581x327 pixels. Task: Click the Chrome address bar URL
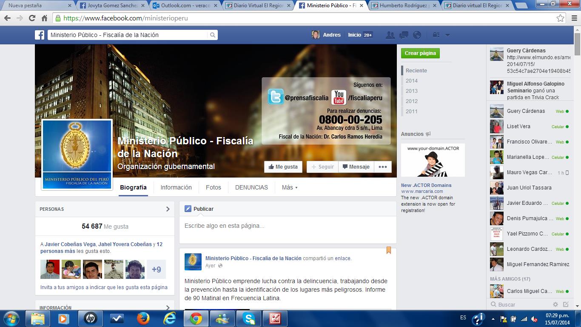pos(126,18)
